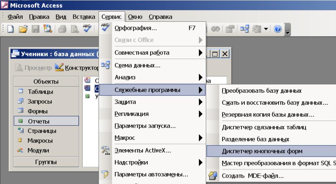Click the Save diskette toolbar icon

[x=36, y=29]
